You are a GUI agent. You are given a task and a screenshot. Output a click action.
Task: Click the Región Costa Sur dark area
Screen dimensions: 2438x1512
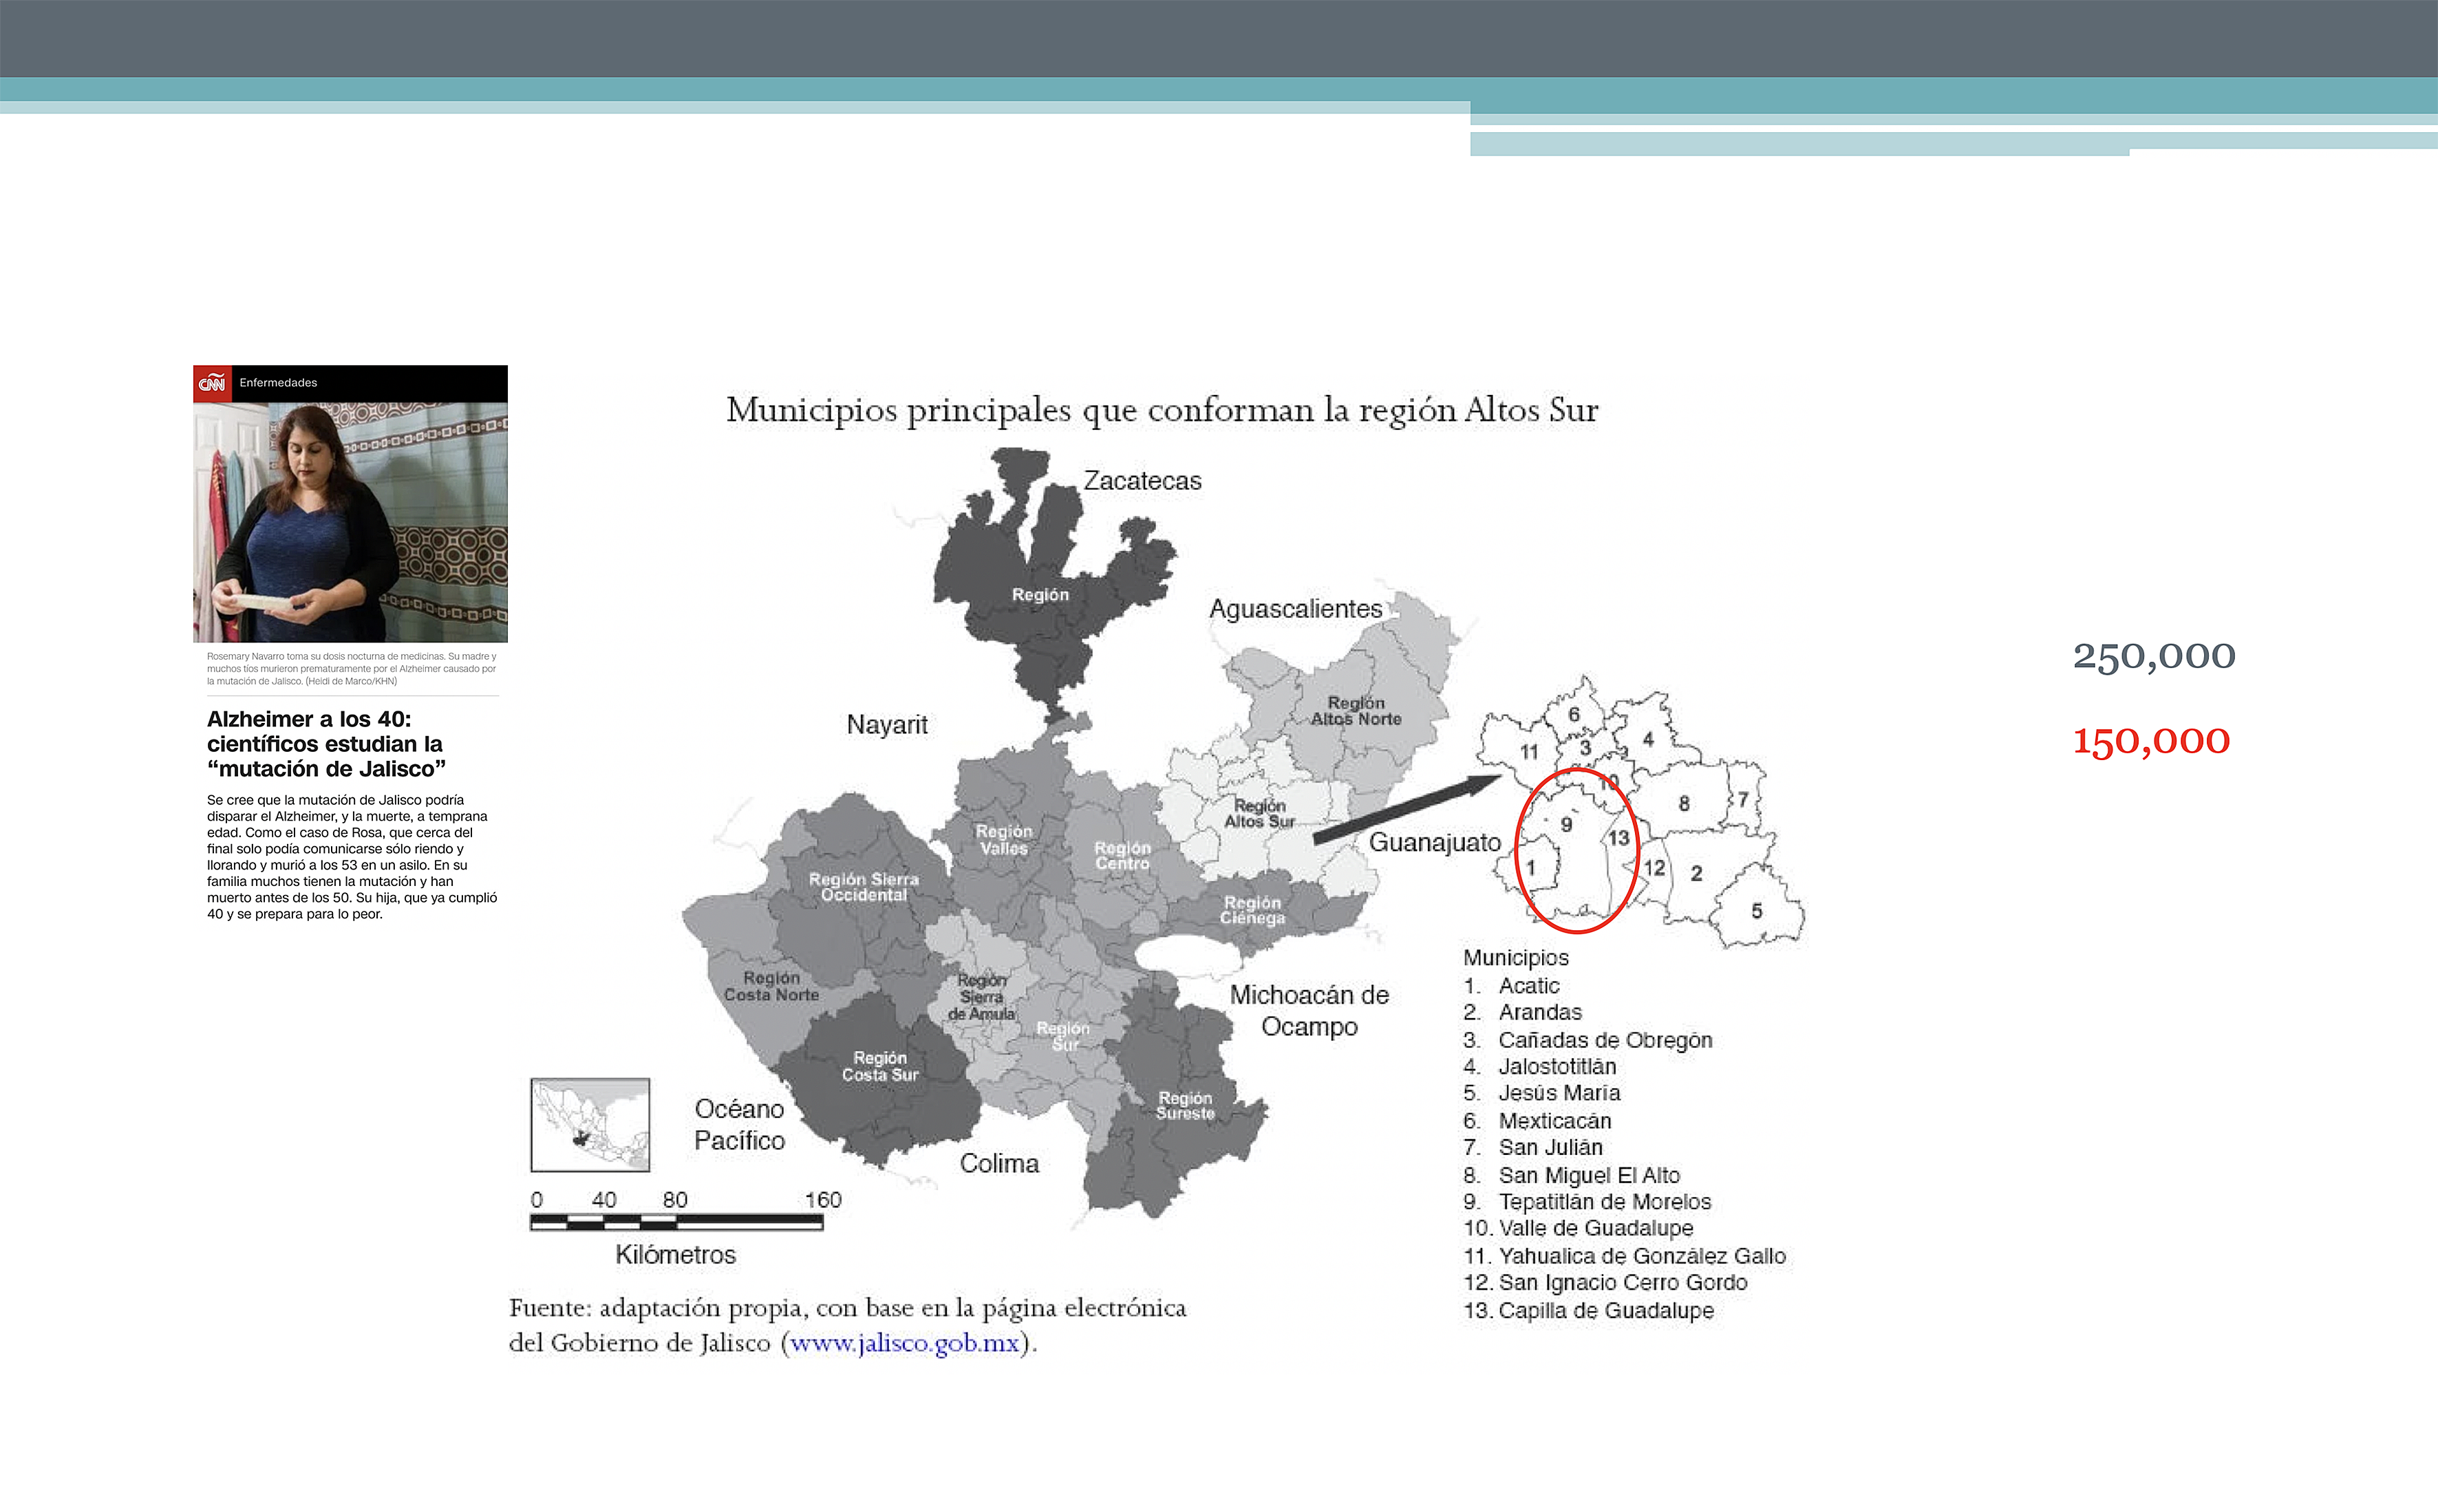pyautogui.click(x=879, y=1066)
